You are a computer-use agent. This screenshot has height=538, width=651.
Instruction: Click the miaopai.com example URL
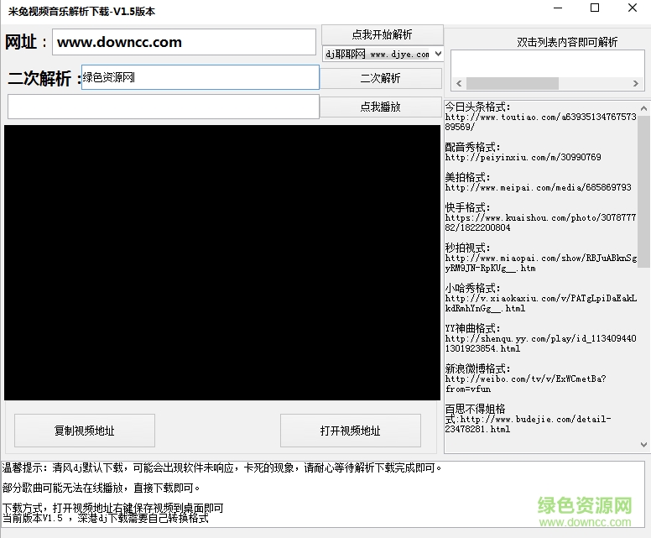tap(540, 263)
